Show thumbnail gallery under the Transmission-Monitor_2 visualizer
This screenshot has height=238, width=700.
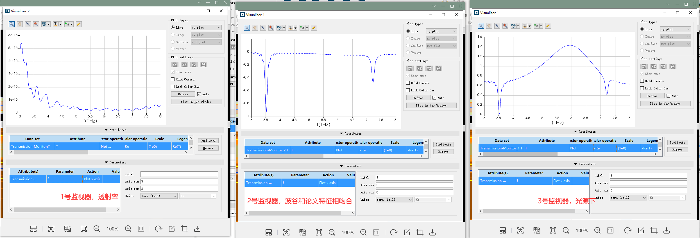tap(269, 232)
